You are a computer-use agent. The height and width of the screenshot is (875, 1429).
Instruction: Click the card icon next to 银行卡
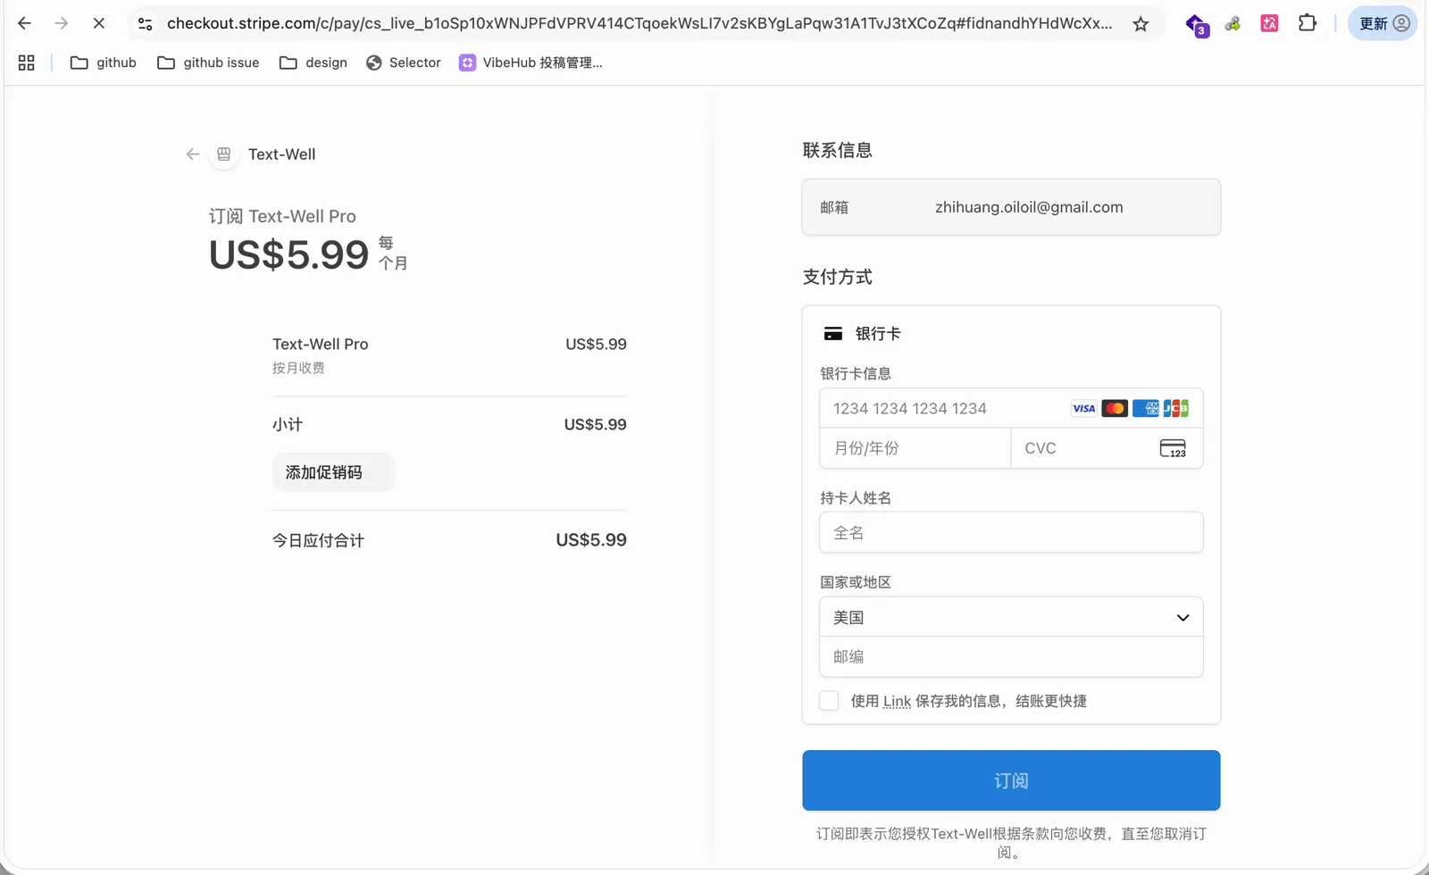pyautogui.click(x=833, y=334)
